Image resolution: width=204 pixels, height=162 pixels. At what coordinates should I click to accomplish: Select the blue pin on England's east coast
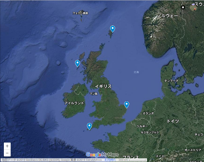coord(127,105)
